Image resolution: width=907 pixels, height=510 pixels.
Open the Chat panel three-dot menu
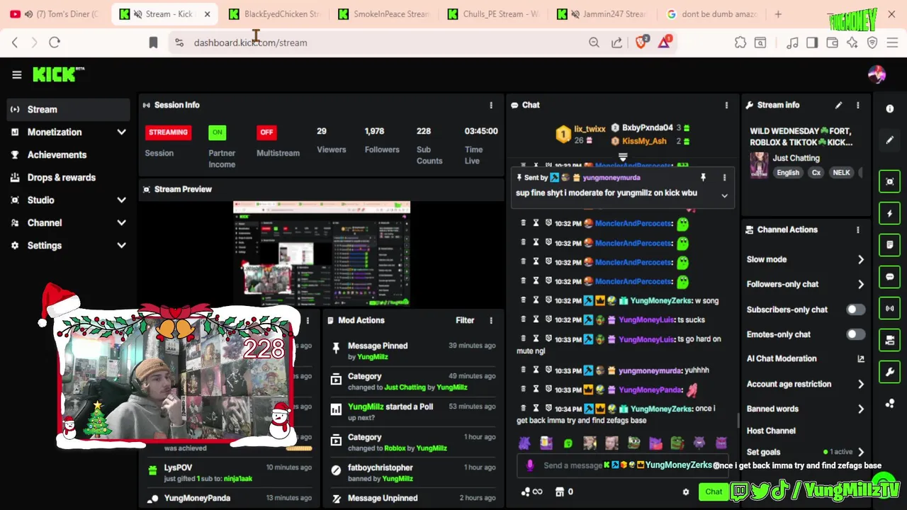726,105
